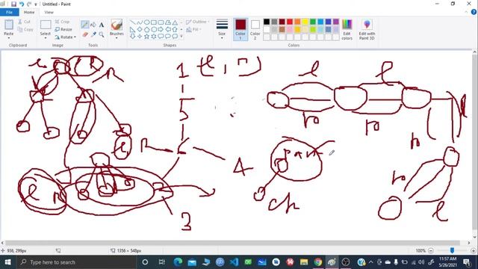The width and height of the screenshot is (478, 269).
Task: Click the Crop button
Action: click(63, 22)
